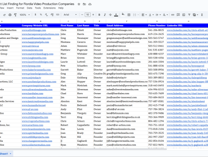Click the font size field showing 10
The height and width of the screenshot is (157, 208).
pos(88,15)
